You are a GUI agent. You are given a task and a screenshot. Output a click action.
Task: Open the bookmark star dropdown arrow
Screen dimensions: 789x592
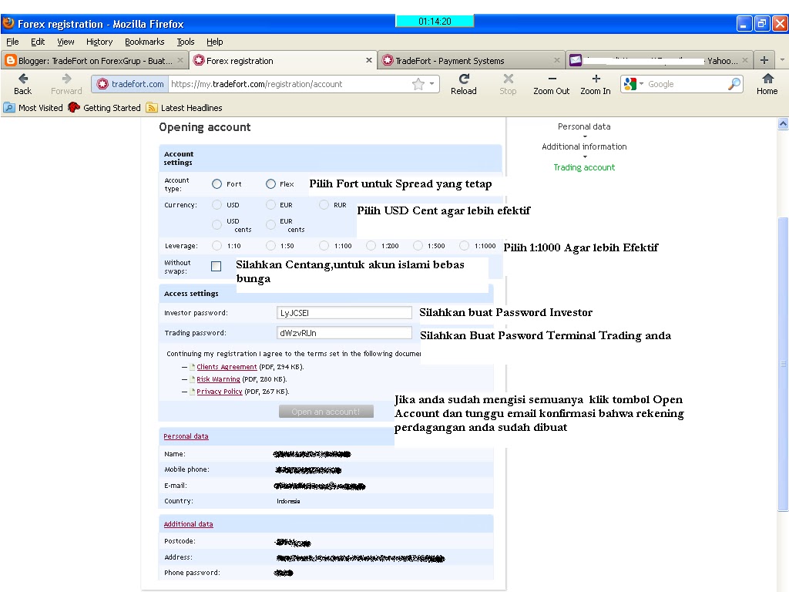point(432,84)
